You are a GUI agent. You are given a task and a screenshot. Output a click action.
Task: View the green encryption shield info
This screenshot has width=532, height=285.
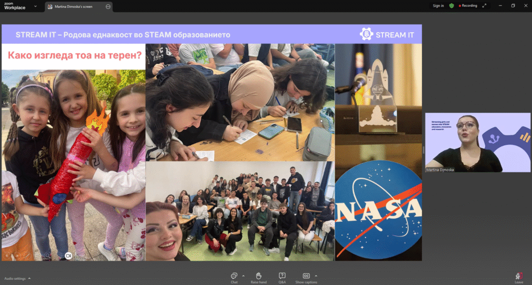click(x=451, y=6)
